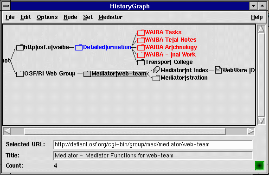This screenshot has height=175, width=269.
Task: Click the Title label
Action: pyautogui.click(x=13, y=156)
